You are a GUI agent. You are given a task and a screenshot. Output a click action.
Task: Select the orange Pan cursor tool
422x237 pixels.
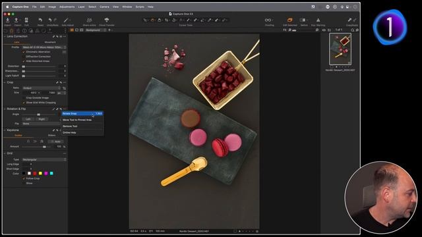[x=152, y=20]
